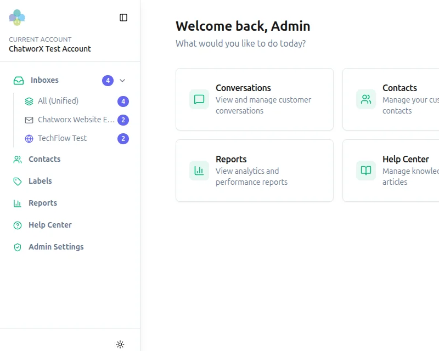Click the CURRENT ACCOUNT label

point(40,39)
